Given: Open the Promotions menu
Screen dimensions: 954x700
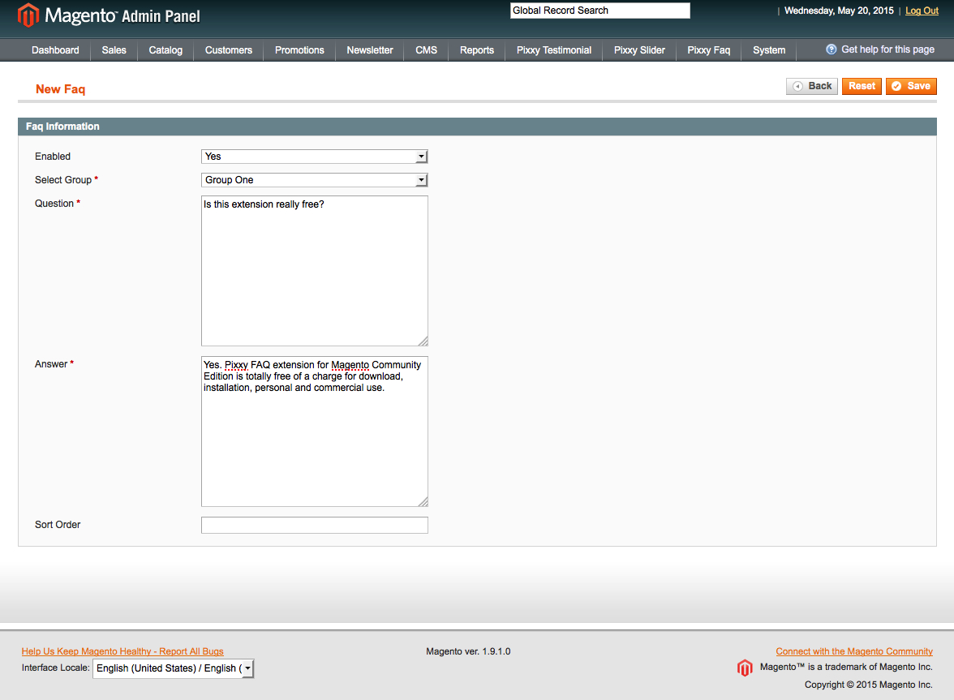Looking at the screenshot, I should click(x=299, y=49).
